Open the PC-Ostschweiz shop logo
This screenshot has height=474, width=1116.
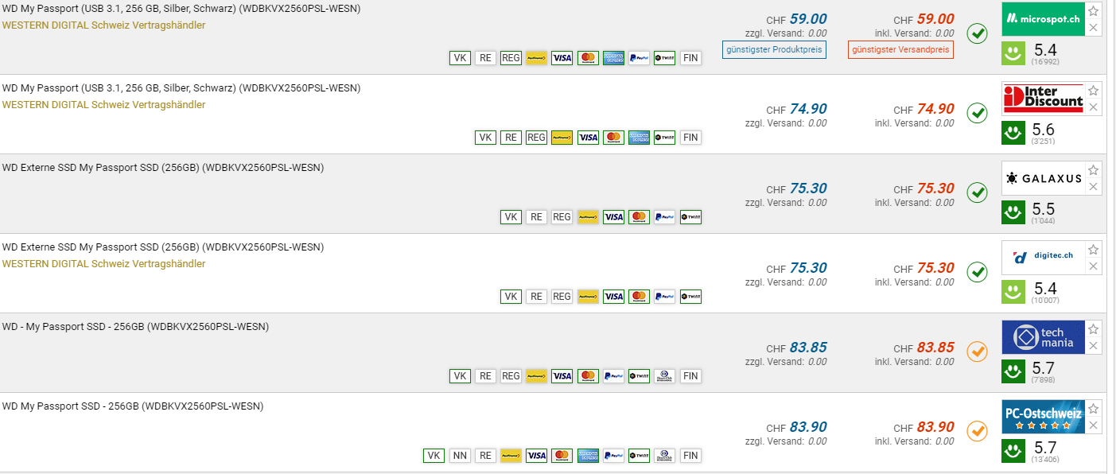1043,416
